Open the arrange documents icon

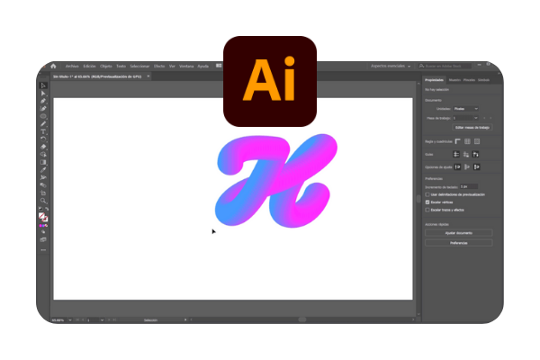219,66
